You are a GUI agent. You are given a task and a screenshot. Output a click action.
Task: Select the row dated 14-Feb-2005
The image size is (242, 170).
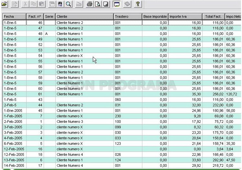point(122,165)
